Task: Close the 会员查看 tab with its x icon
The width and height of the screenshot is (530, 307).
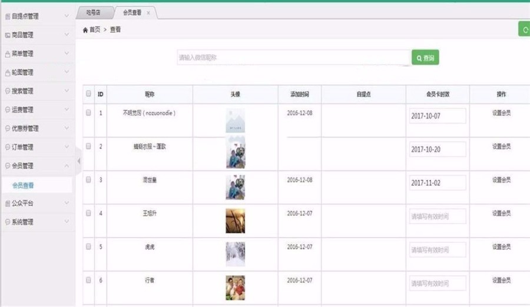Action: coord(148,13)
